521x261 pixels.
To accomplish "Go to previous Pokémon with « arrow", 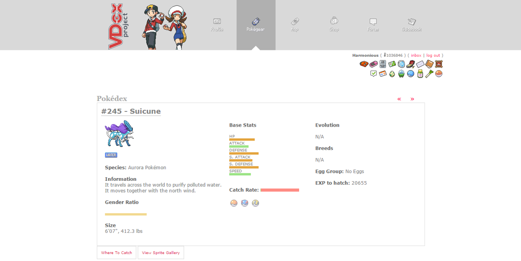I will (x=399, y=99).
